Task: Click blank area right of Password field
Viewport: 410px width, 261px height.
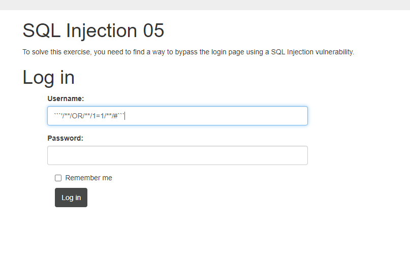Action: point(356,155)
